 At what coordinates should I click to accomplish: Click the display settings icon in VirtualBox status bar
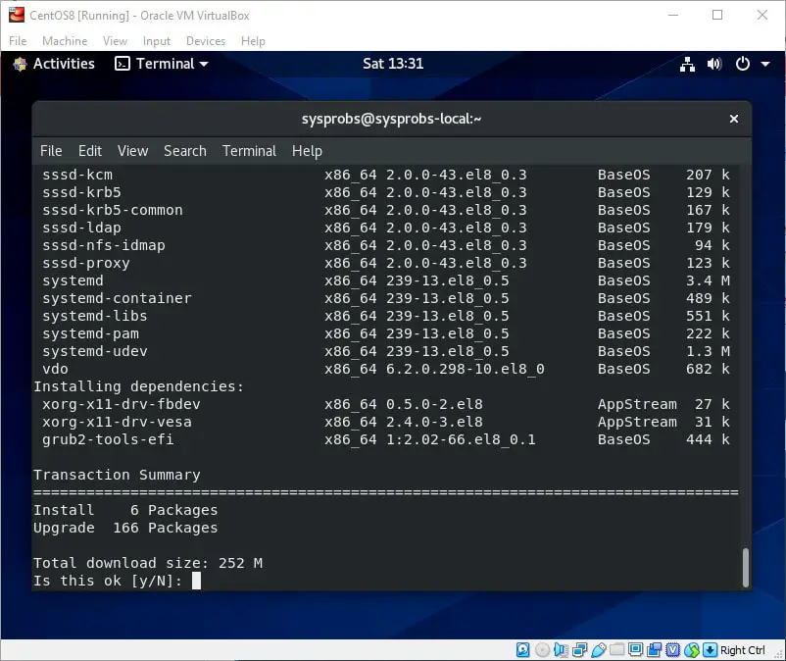point(636,650)
